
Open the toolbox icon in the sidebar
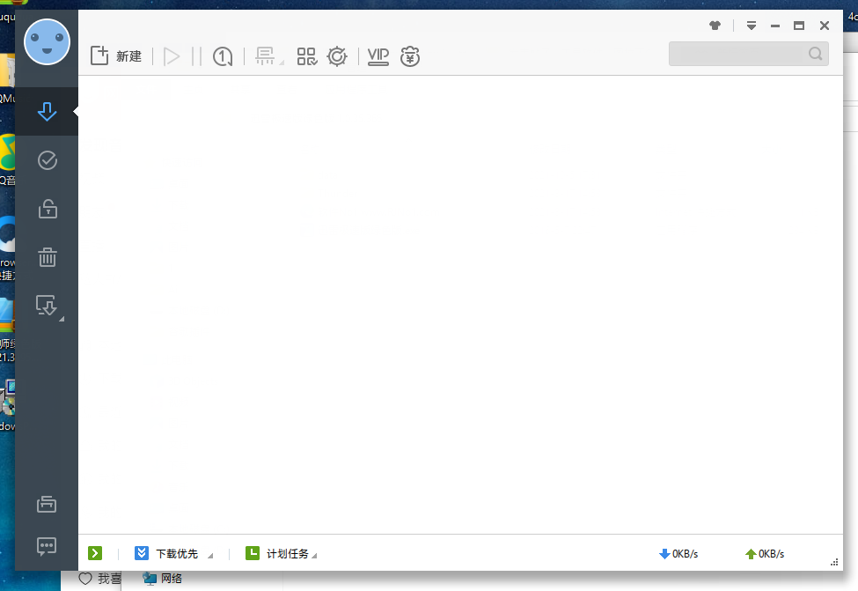(47, 504)
